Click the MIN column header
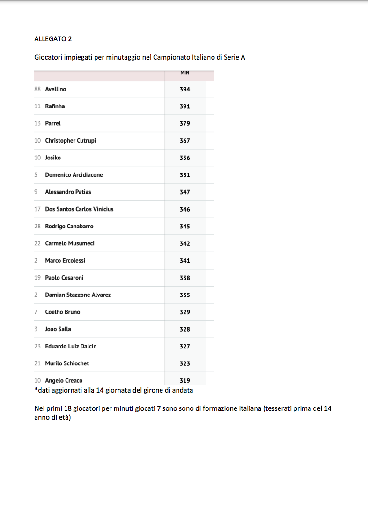Image resolution: width=368 pixels, height=514 pixels. coord(184,73)
